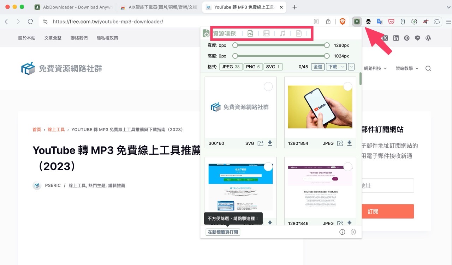452x265 pixels.
Task: Open the site's LINE icon
Action: [x=417, y=38]
